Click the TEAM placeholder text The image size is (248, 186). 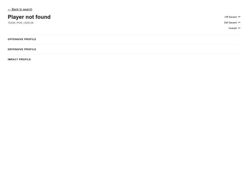[x=11, y=23]
